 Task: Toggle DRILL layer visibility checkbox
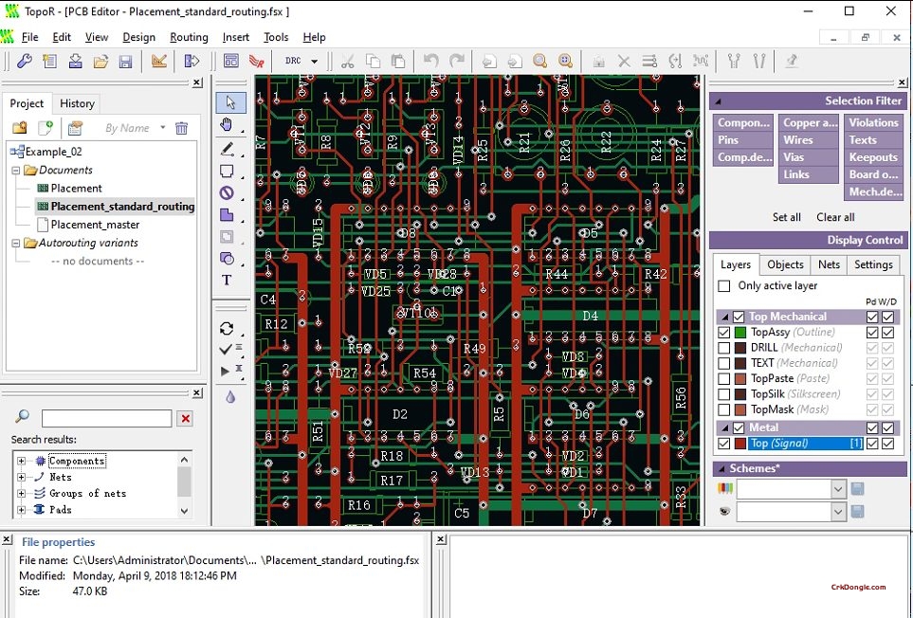tap(724, 348)
